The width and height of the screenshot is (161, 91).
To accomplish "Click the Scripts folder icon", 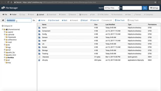I will click(39, 47).
